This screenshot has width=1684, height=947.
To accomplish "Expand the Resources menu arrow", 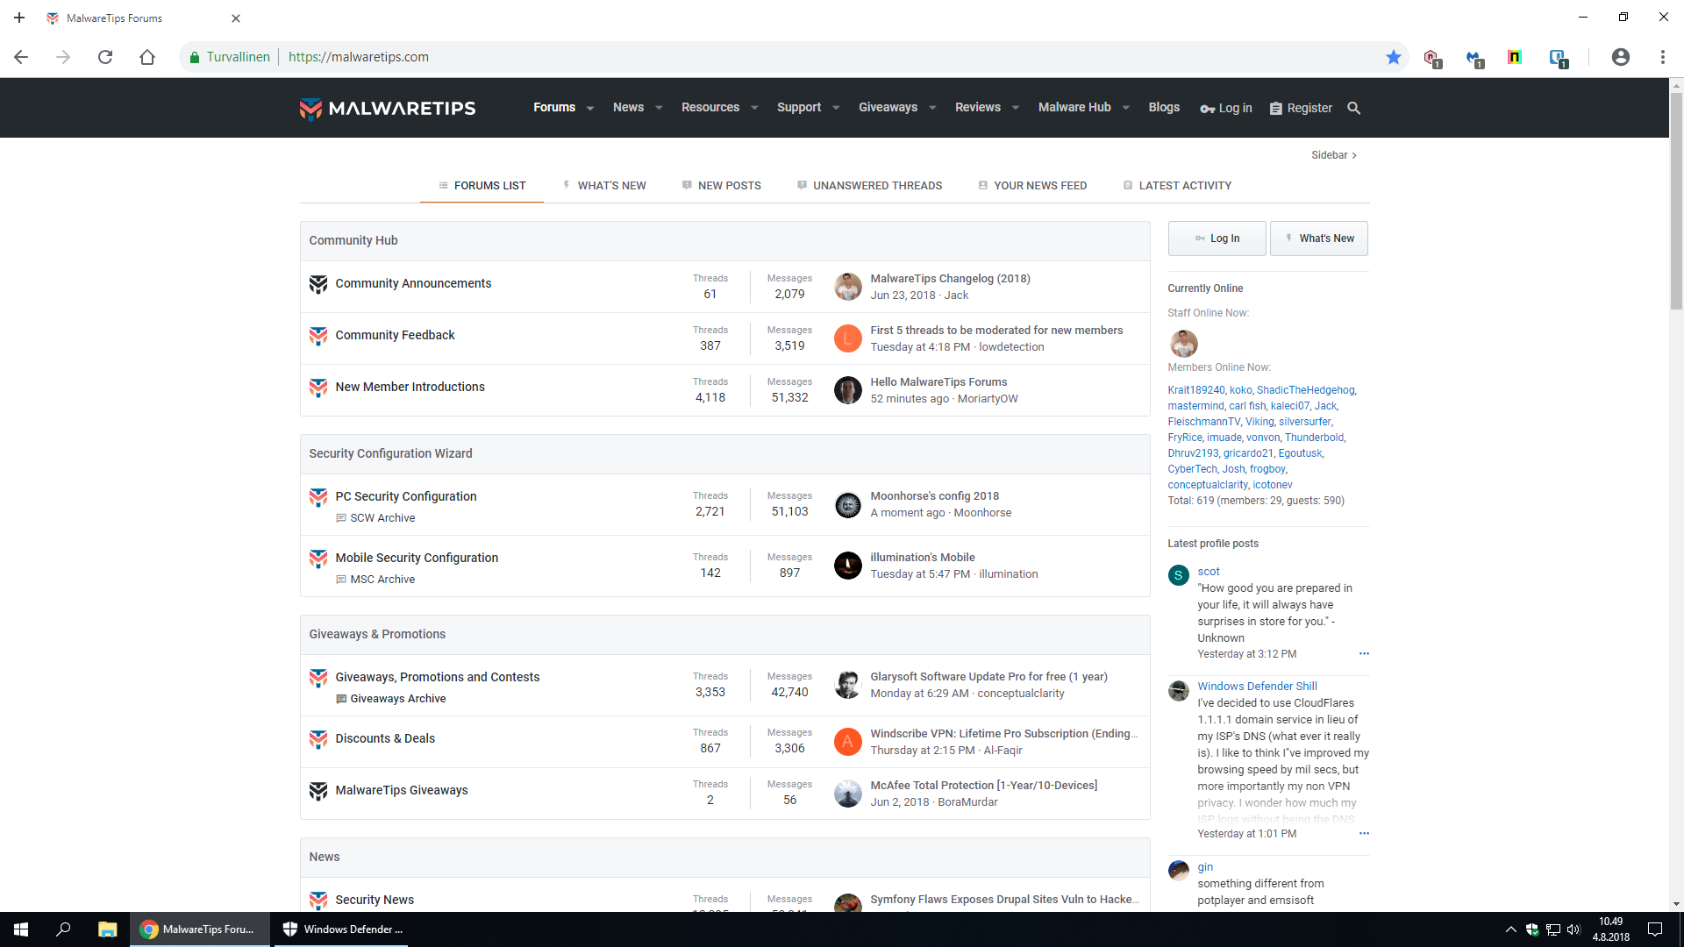I will [754, 108].
